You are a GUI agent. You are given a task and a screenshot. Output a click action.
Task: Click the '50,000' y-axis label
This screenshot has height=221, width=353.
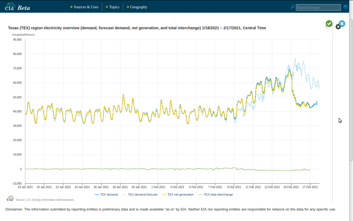[17, 97]
